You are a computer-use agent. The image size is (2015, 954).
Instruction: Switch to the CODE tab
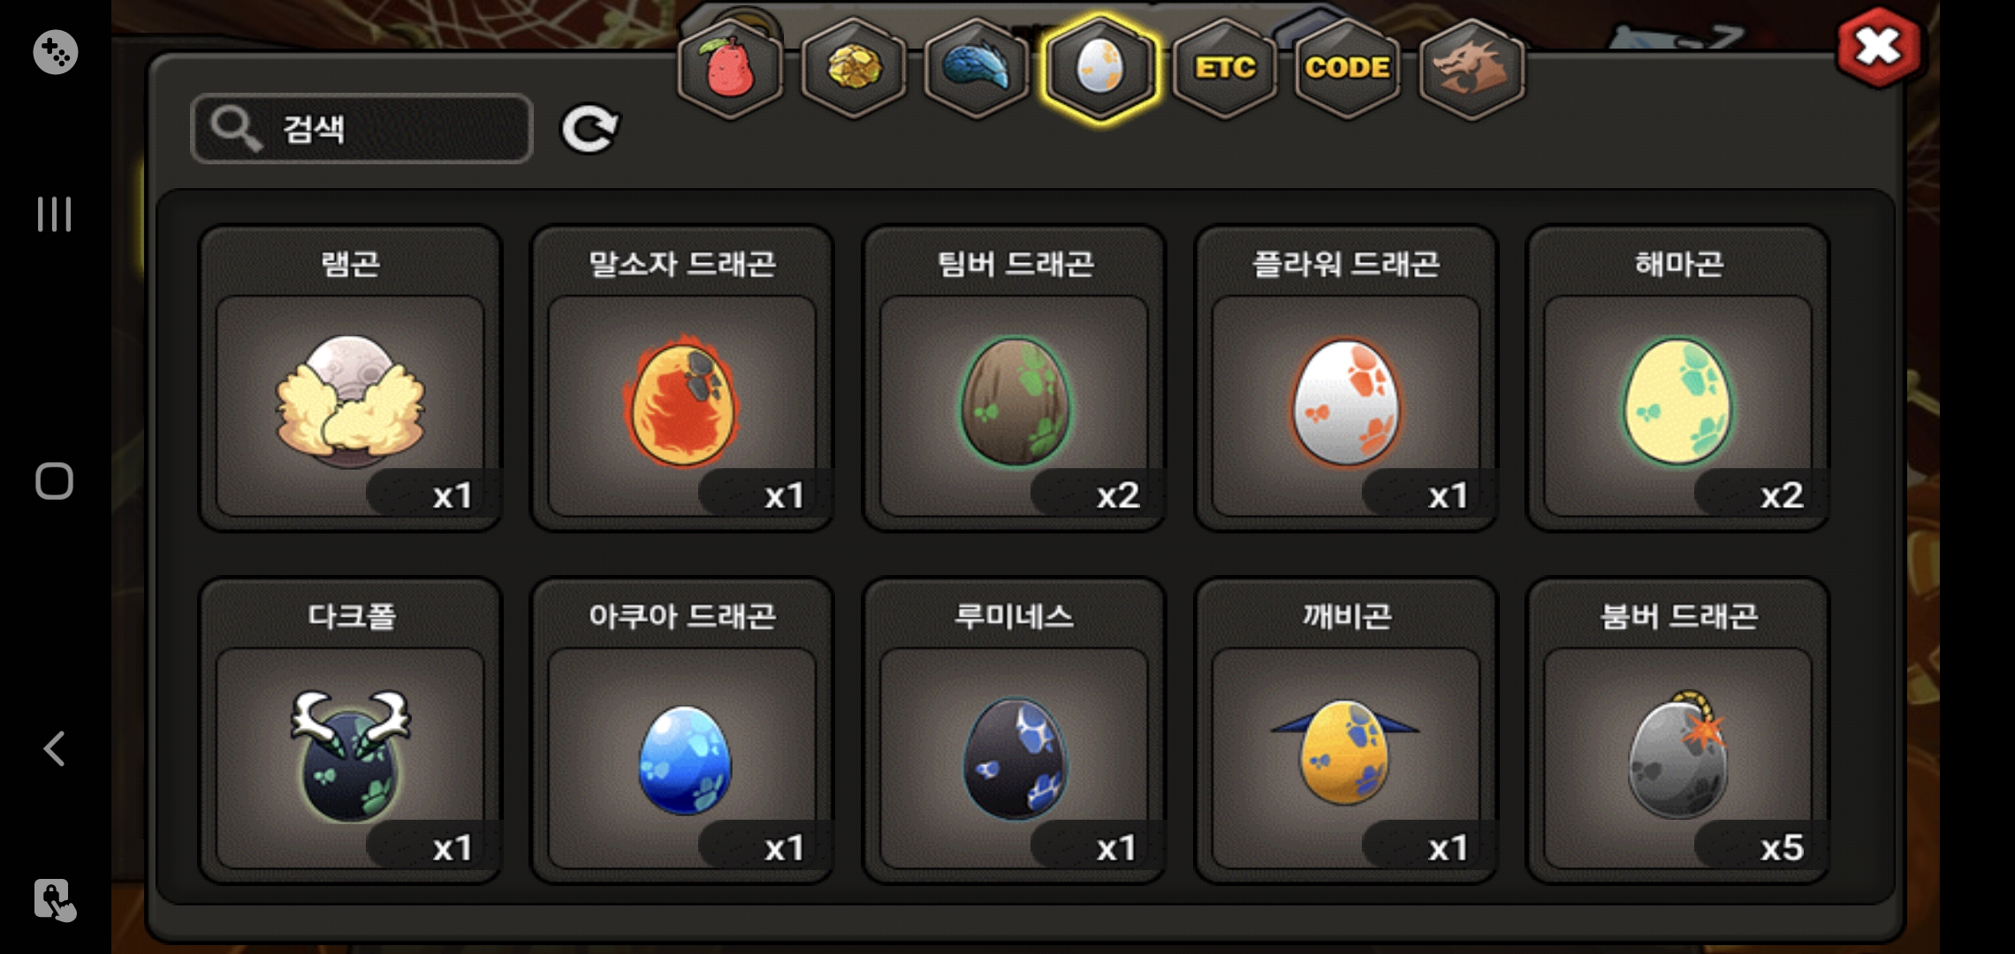tap(1347, 68)
